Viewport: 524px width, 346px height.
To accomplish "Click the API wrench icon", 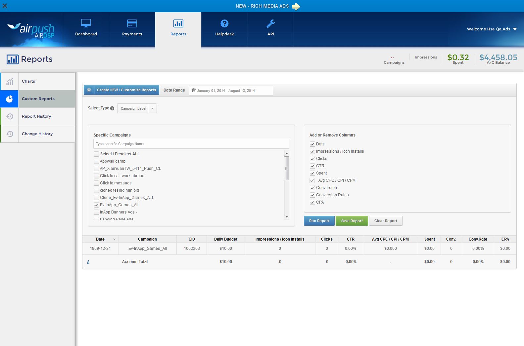I will click(x=270, y=23).
